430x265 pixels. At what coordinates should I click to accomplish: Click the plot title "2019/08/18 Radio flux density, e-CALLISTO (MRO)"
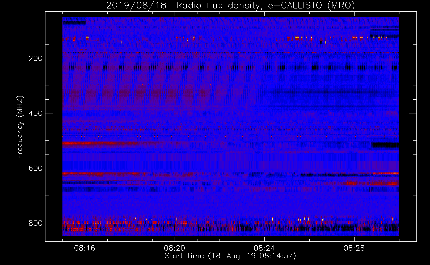[230, 5]
